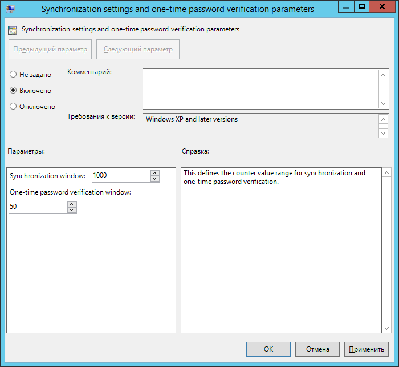Image resolution: width=399 pixels, height=367 pixels.
Task: Click the policy setting icon beside the heading
Action: point(12,30)
